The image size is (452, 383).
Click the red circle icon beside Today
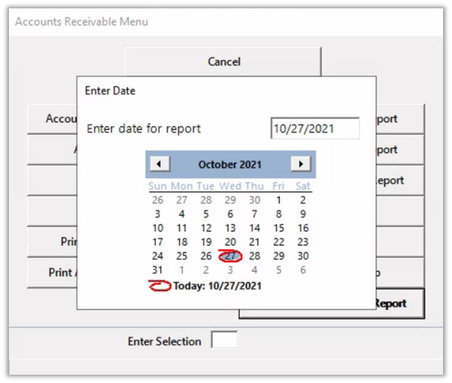pyautogui.click(x=159, y=286)
